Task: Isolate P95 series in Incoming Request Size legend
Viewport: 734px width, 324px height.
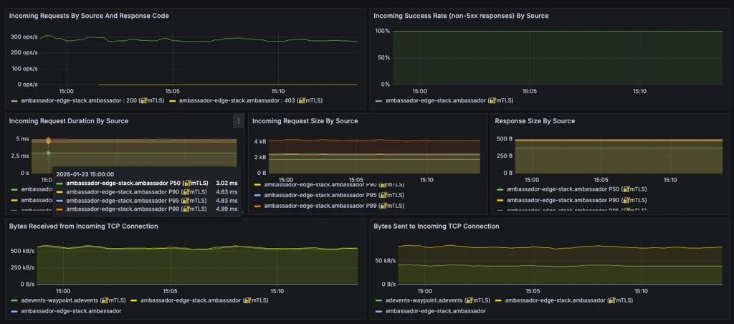Action: click(x=334, y=195)
